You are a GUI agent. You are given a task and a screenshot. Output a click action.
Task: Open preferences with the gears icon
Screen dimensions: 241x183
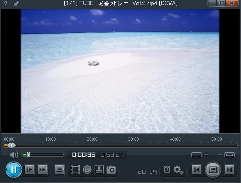pyautogui.click(x=178, y=170)
